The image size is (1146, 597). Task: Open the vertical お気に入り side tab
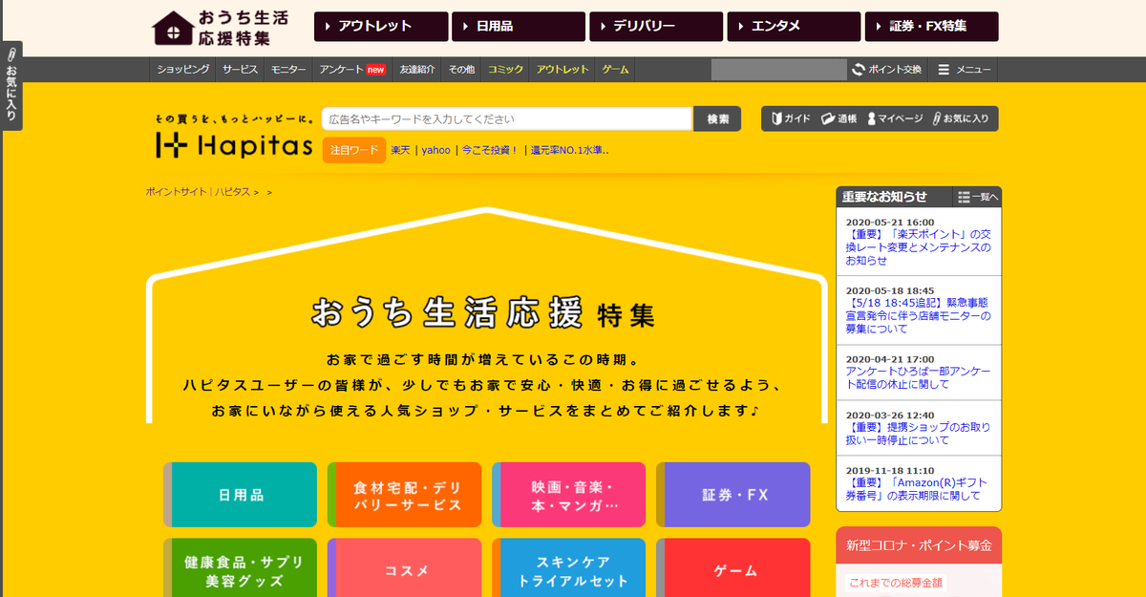coord(11,86)
